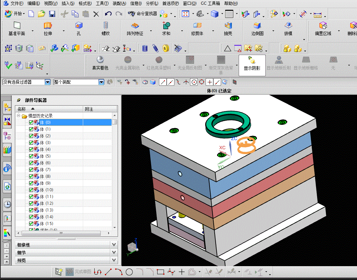The image size is (357, 280).
Task: Uncheck the 体 (8) checkbox
Action: point(31,176)
